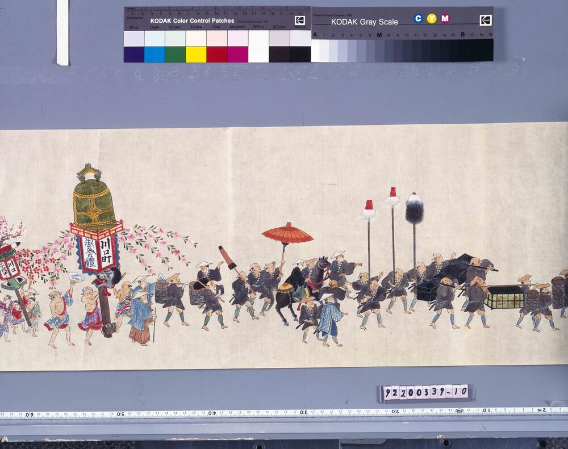The width and height of the screenshot is (568, 449).
Task: Click the 'KODAK Color Control Patches' title
Action: point(192,21)
